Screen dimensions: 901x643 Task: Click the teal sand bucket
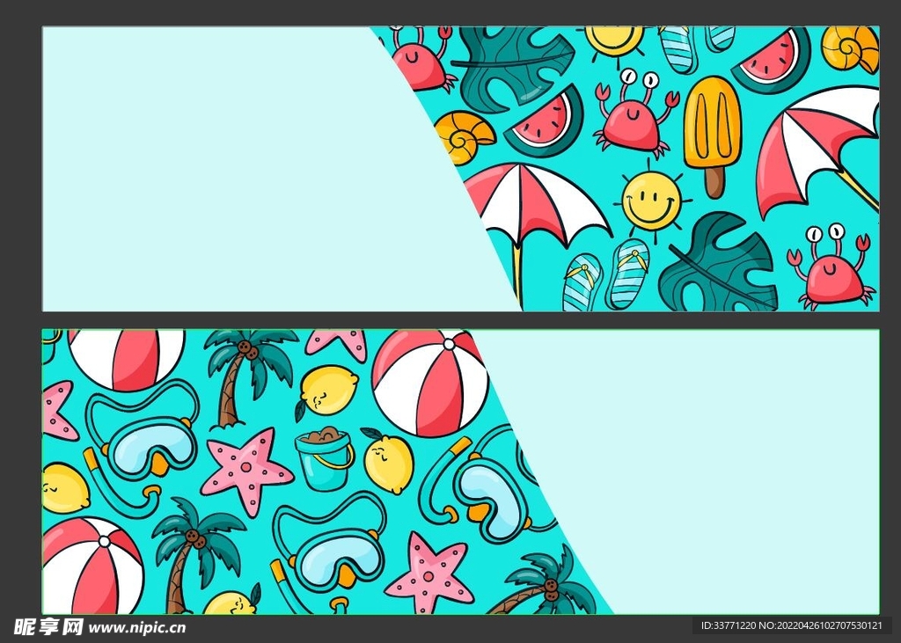(324, 458)
